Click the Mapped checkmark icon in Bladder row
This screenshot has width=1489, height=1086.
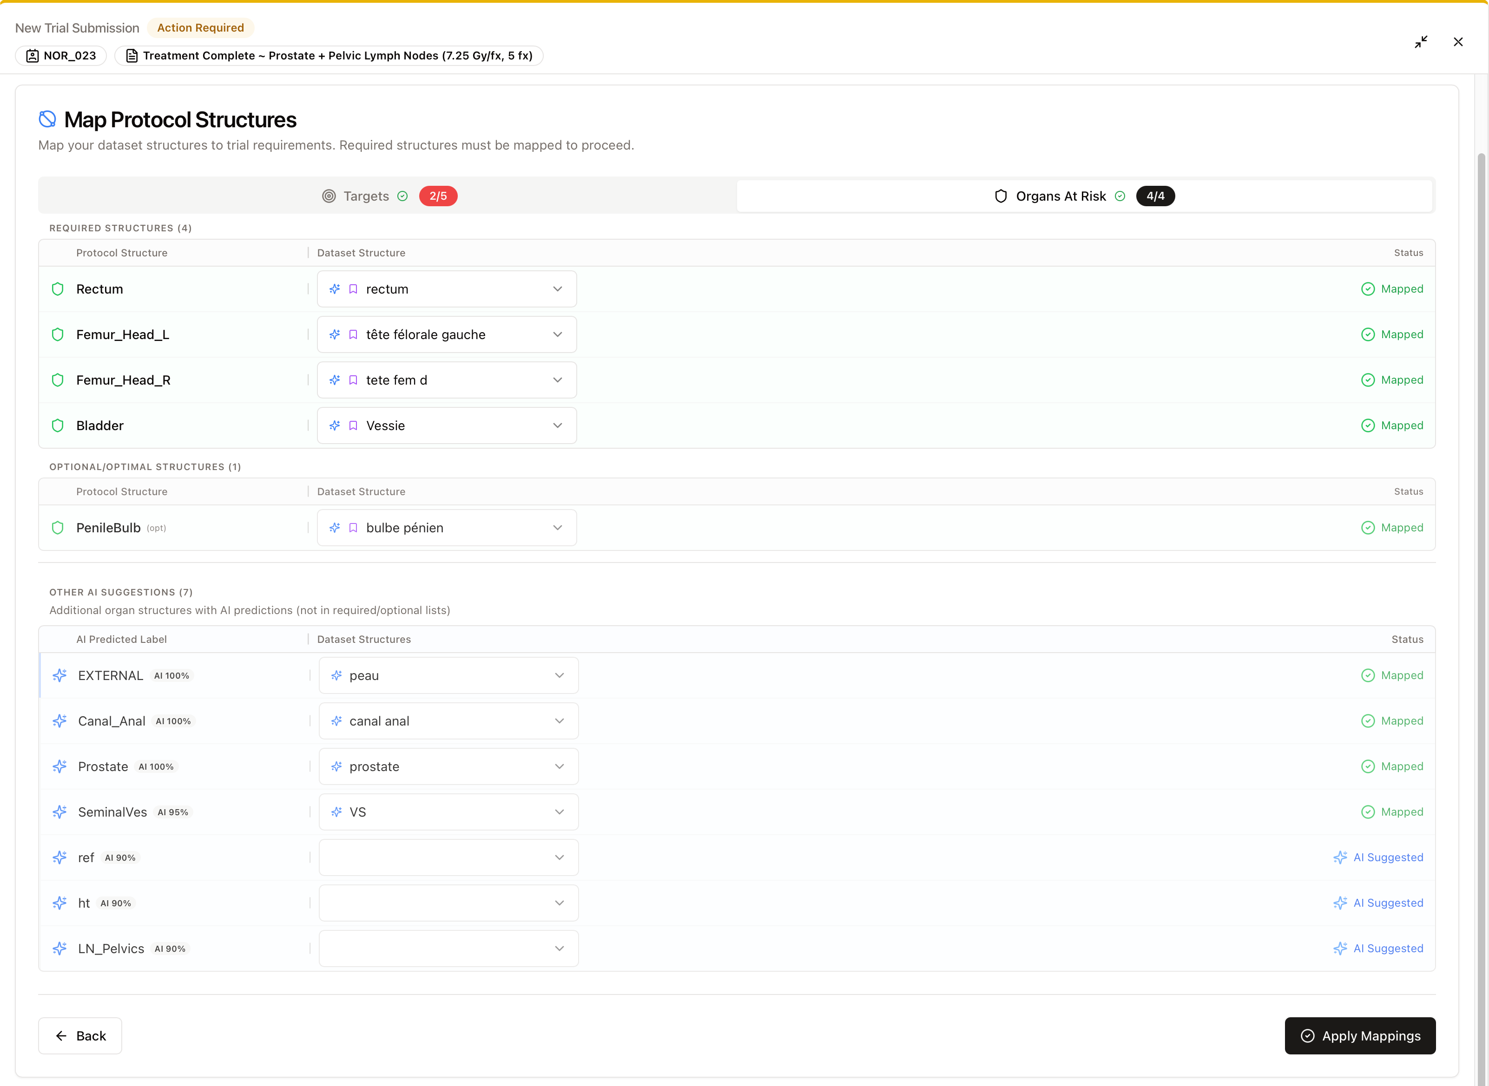[x=1368, y=425]
